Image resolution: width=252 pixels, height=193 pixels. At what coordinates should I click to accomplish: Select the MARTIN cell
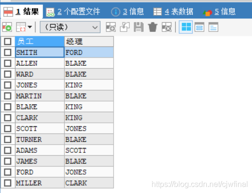pos(40,96)
